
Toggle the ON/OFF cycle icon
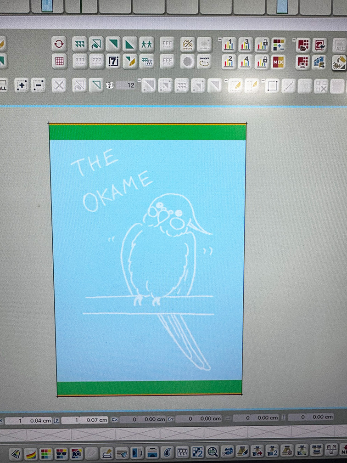tap(204, 61)
